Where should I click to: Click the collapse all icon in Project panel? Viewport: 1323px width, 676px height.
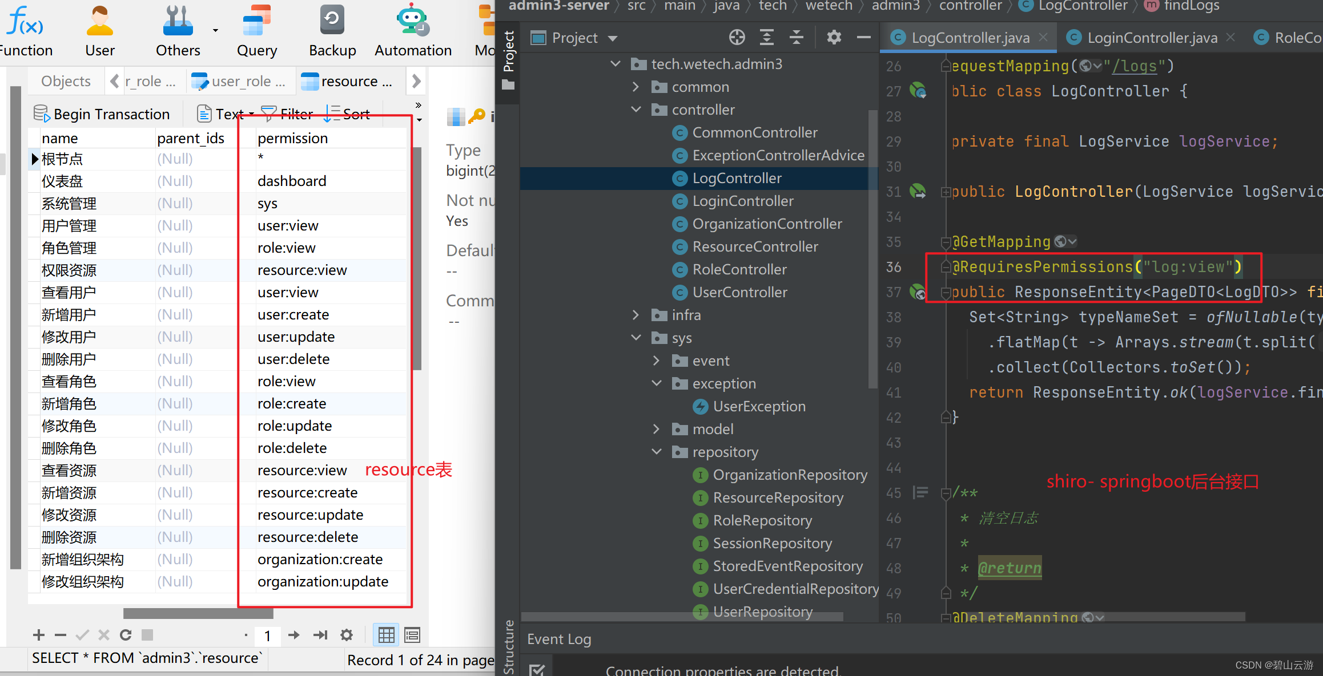(x=796, y=38)
